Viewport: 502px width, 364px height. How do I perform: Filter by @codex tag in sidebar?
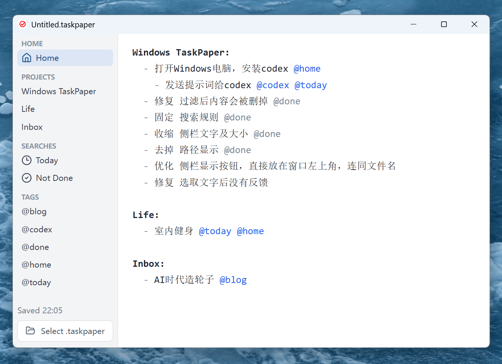(37, 229)
